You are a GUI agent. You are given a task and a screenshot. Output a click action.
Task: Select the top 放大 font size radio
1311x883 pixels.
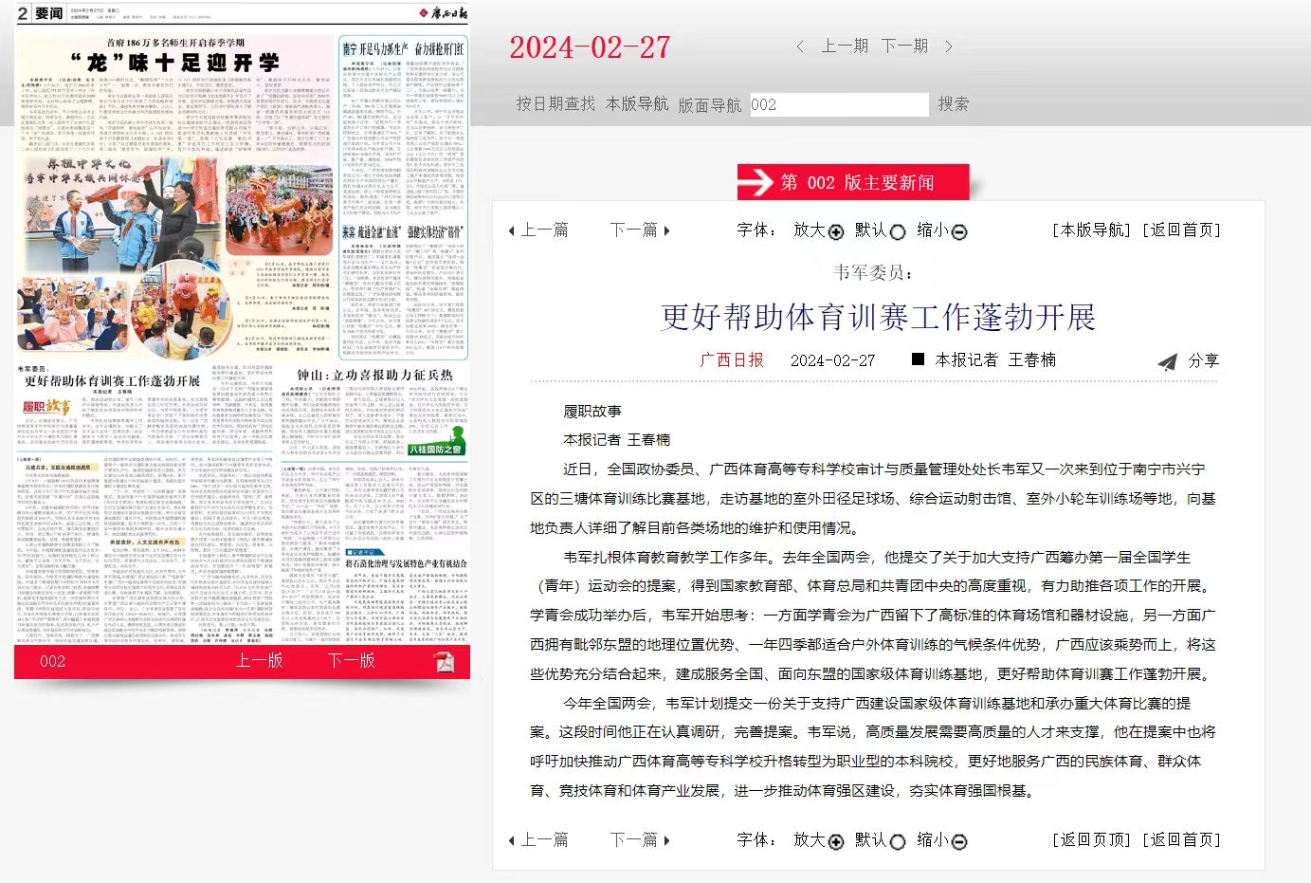(x=836, y=232)
